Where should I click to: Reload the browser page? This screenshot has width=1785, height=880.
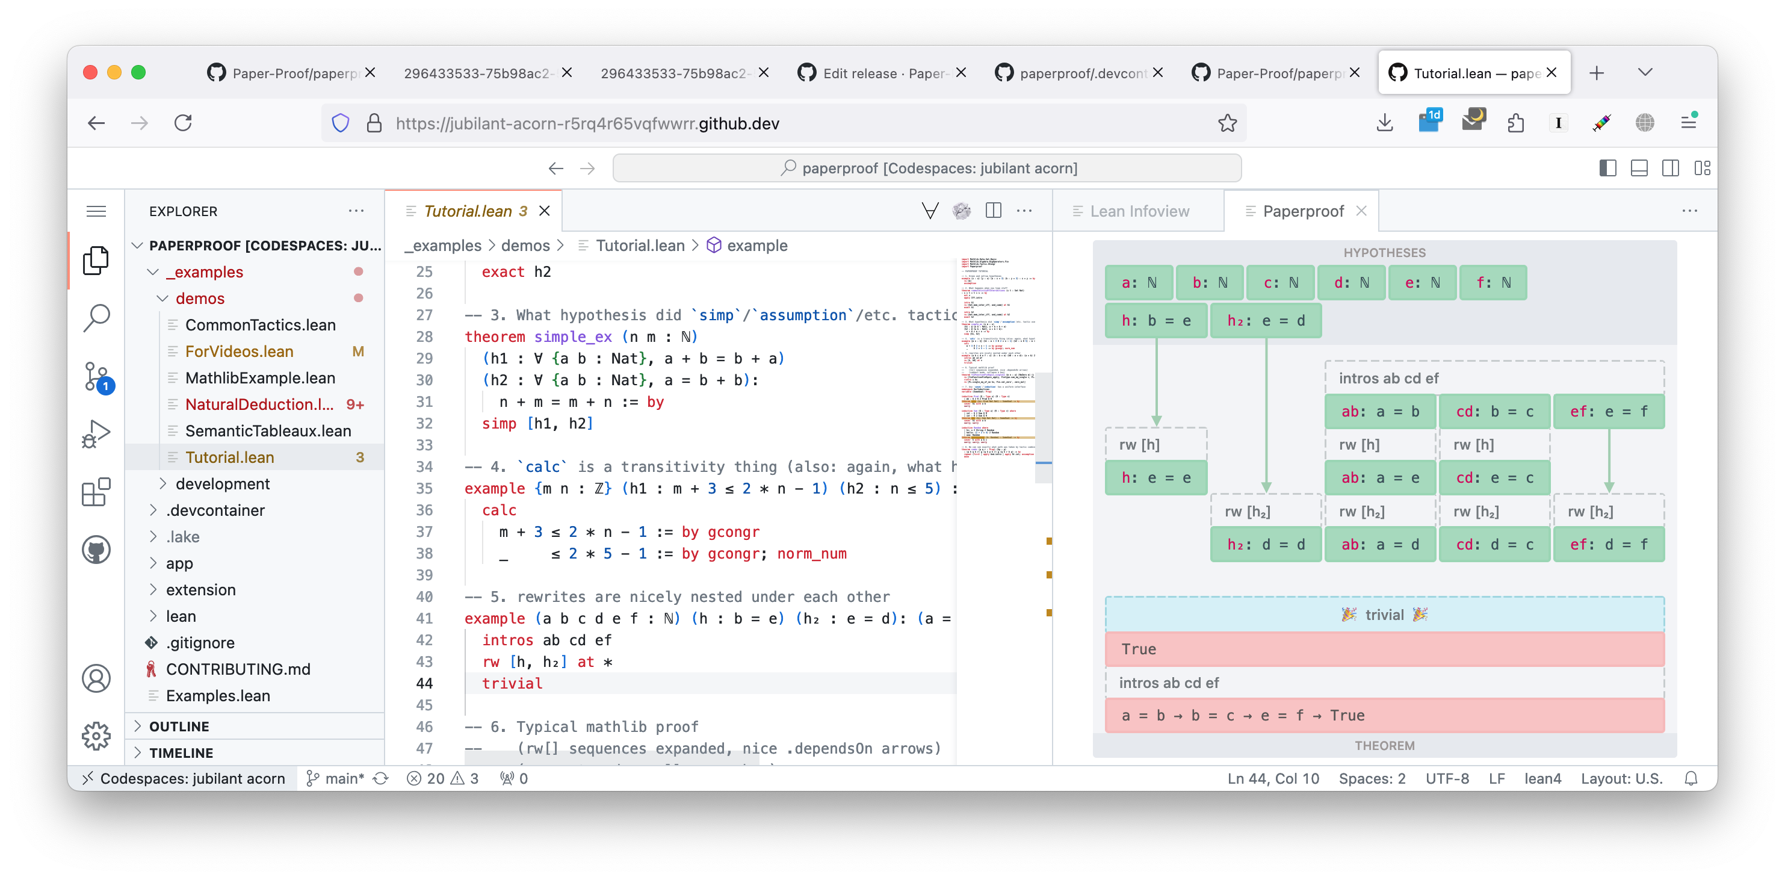pyautogui.click(x=183, y=123)
